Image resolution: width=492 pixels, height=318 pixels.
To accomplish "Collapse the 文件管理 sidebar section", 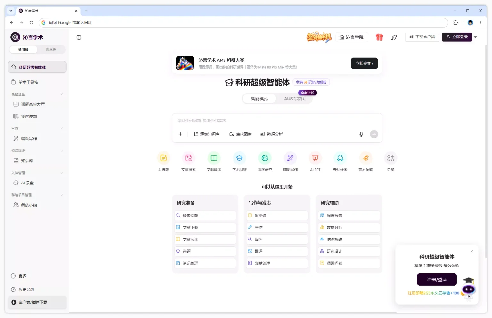I will (x=62, y=173).
